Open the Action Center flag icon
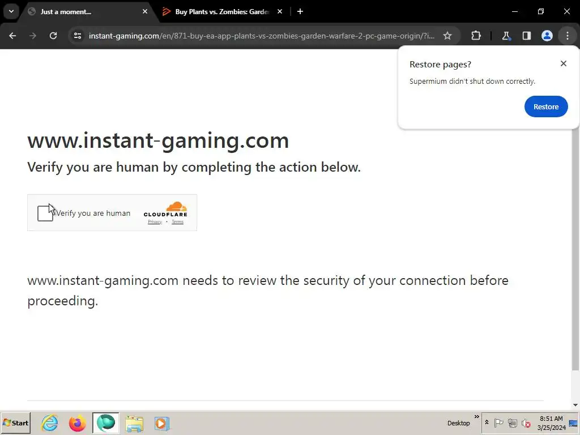Viewport: 580px width, 435px height. [x=498, y=423]
